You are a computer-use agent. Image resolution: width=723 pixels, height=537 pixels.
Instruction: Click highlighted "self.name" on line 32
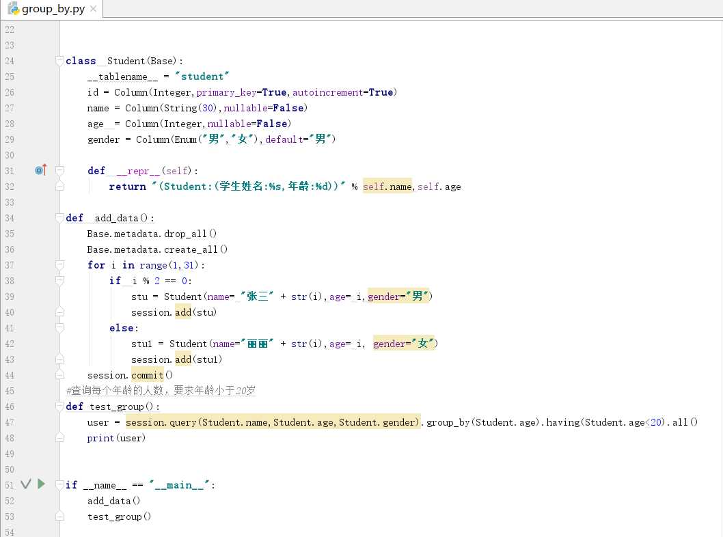pos(387,187)
